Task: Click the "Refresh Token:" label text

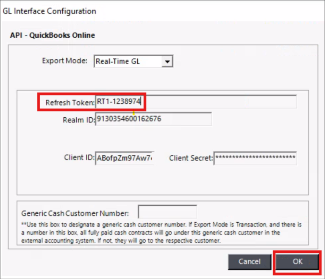Action: click(69, 102)
